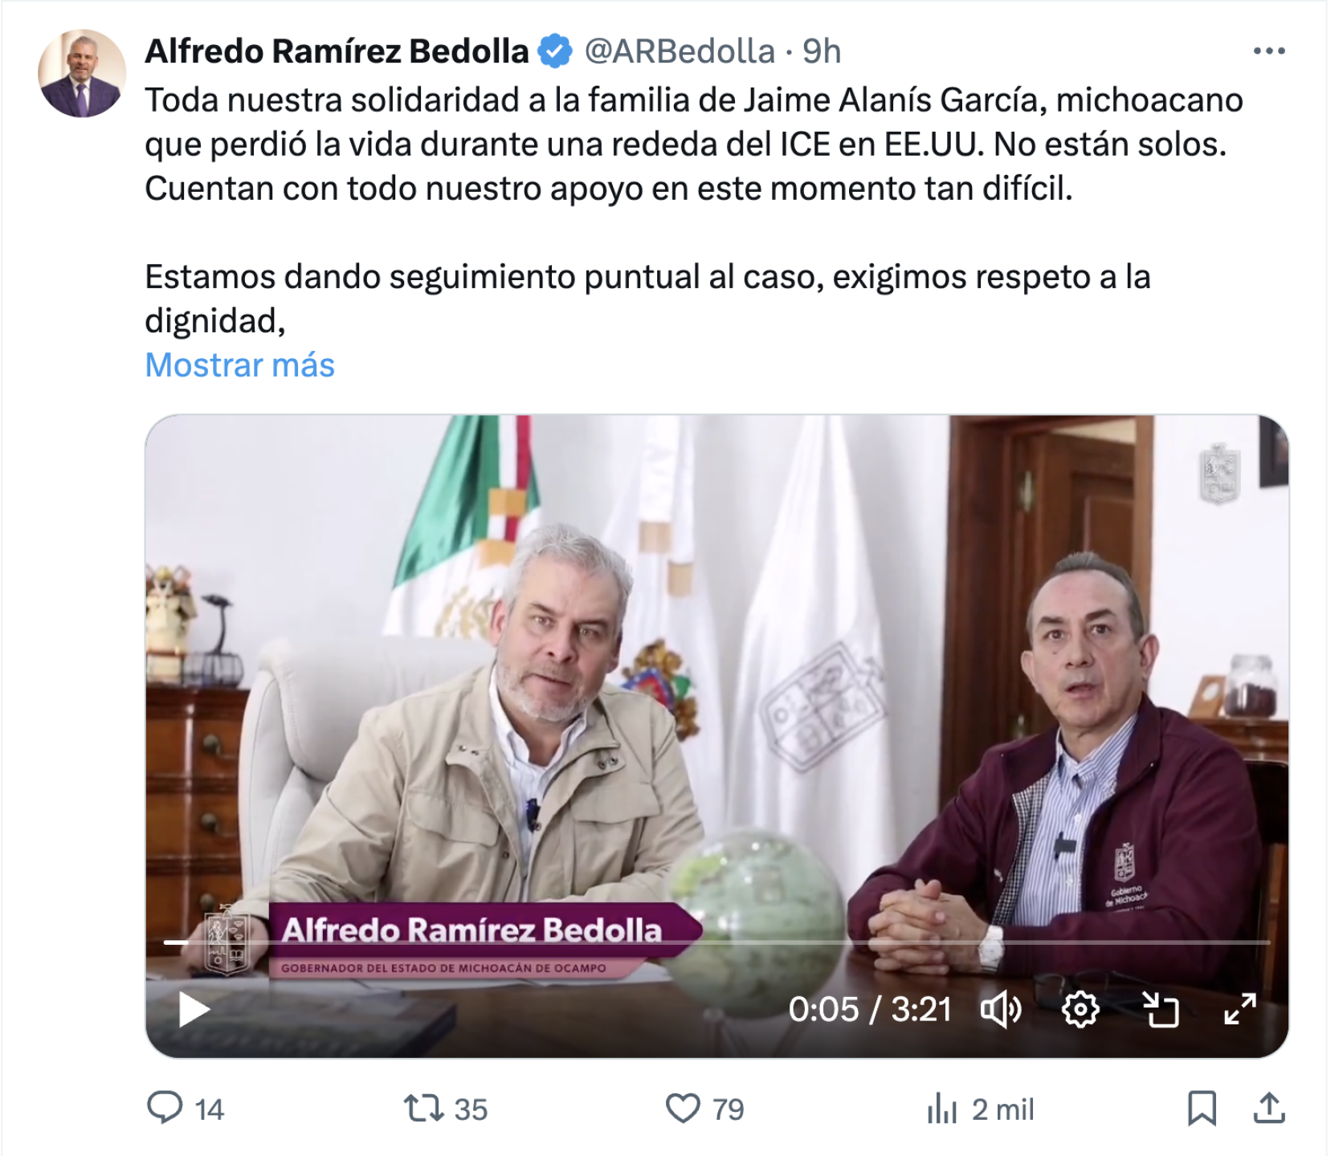Mute the video speaker icon

pos(1001,1009)
